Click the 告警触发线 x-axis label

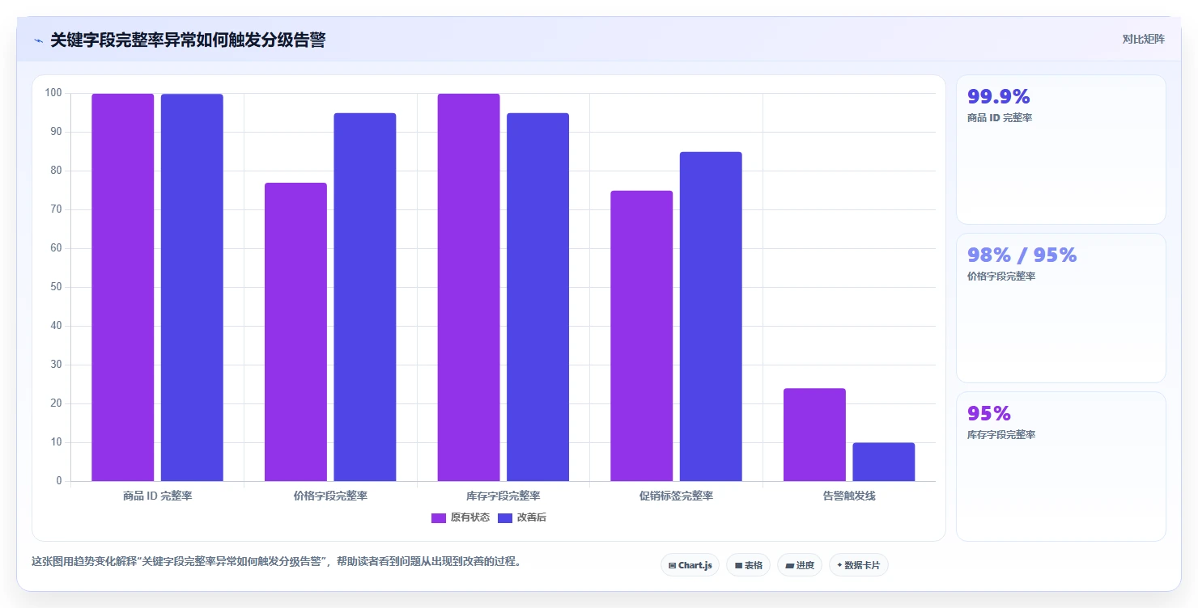pyautogui.click(x=849, y=496)
